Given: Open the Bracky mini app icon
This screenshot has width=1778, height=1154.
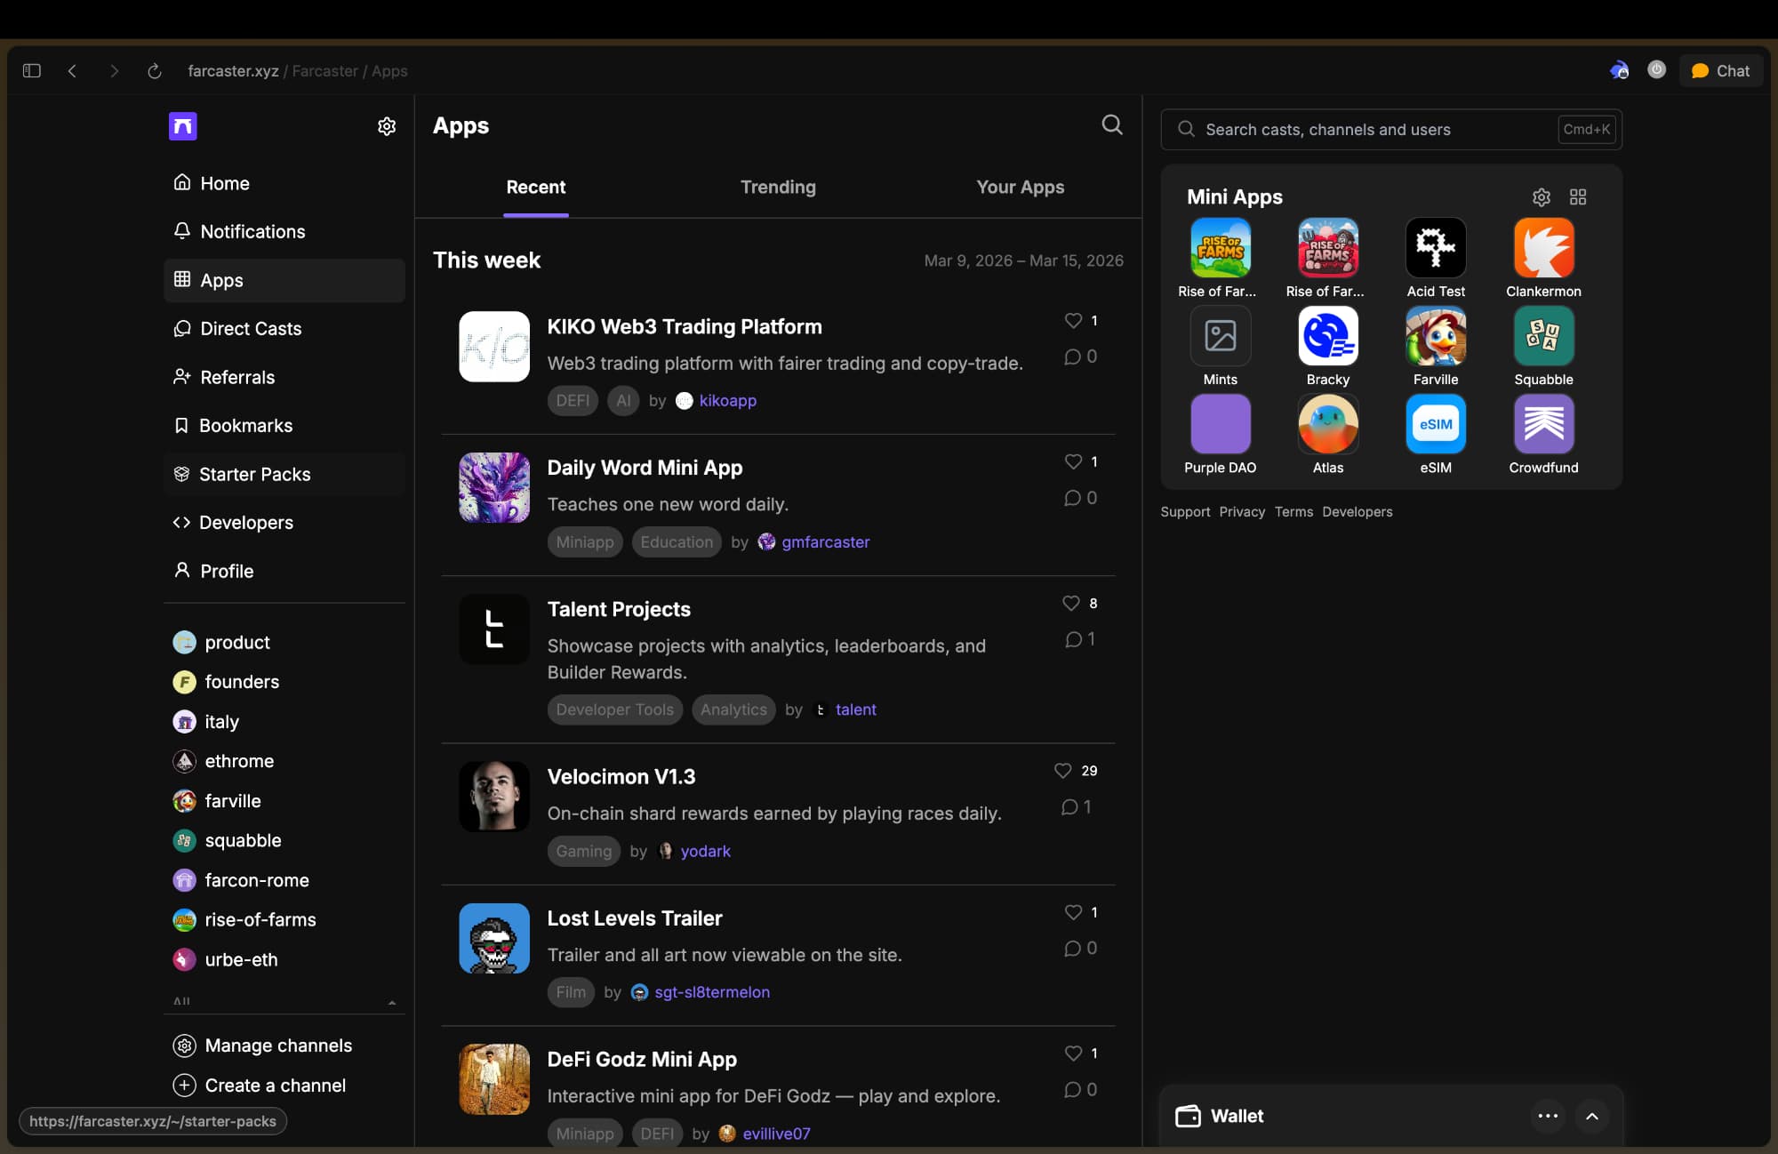Looking at the screenshot, I should [1327, 337].
